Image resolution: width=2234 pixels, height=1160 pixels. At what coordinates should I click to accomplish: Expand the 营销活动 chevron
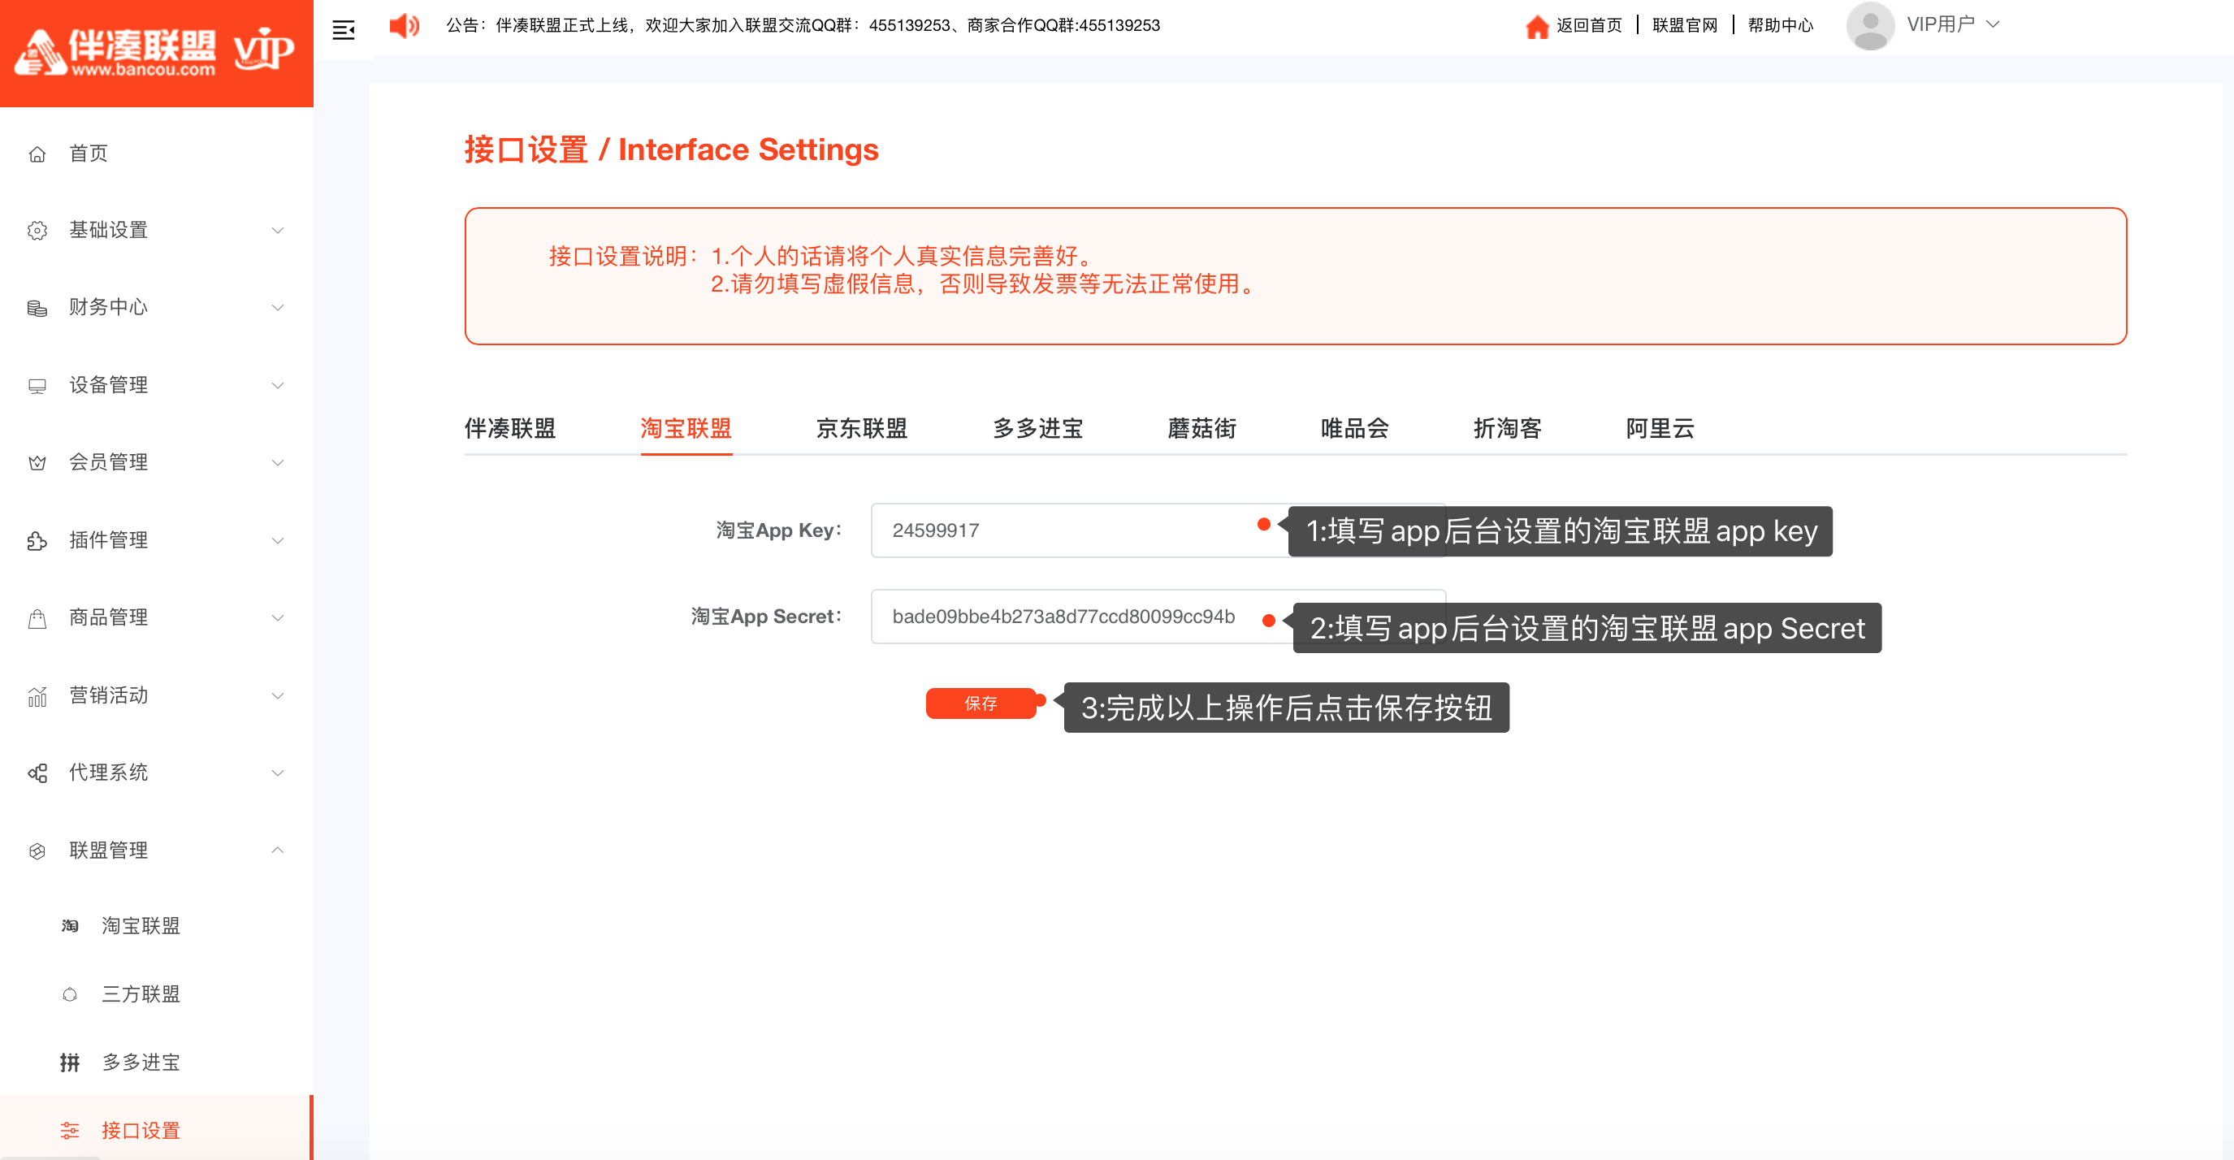click(278, 696)
